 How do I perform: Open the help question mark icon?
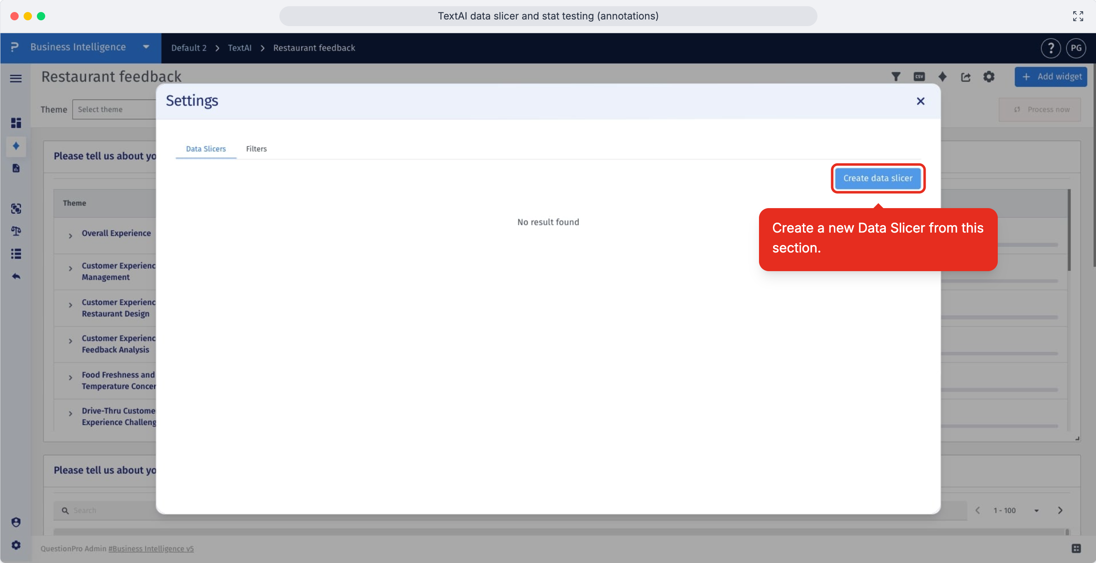tap(1050, 48)
